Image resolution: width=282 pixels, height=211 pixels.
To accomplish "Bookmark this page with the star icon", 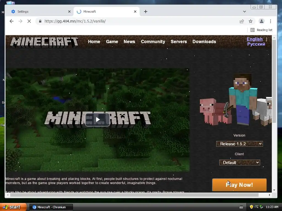I will click(x=251, y=21).
